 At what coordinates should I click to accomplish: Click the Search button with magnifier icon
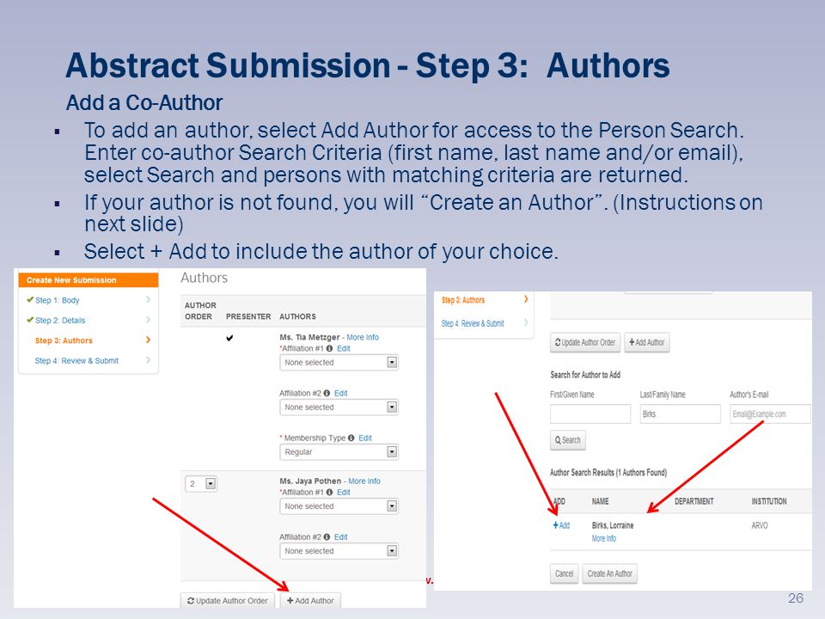coord(568,440)
